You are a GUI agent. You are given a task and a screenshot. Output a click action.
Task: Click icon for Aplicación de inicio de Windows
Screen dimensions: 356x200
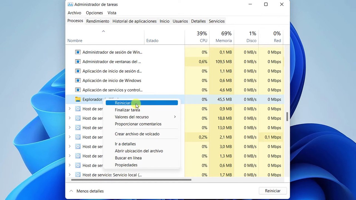pyautogui.click(x=78, y=81)
